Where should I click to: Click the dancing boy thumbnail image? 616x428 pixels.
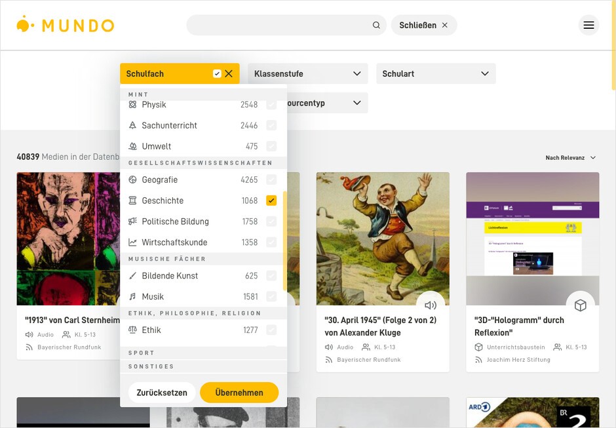coord(383,239)
